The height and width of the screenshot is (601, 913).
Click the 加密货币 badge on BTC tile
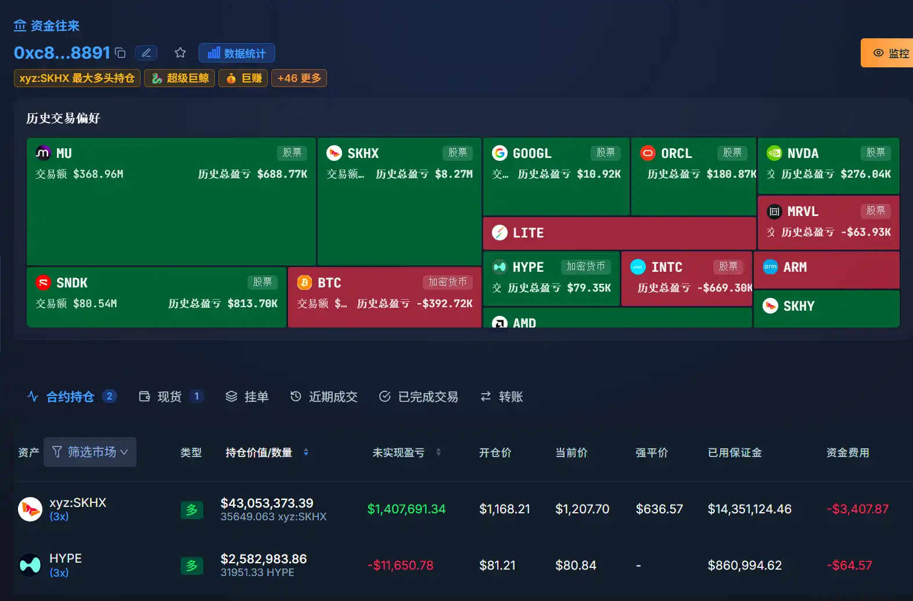[447, 282]
